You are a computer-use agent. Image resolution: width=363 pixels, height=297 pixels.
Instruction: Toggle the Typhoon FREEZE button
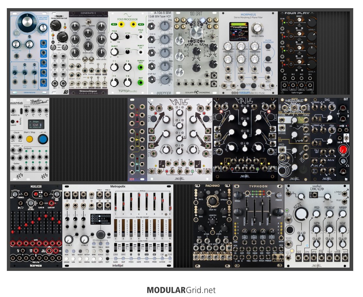click(279, 195)
